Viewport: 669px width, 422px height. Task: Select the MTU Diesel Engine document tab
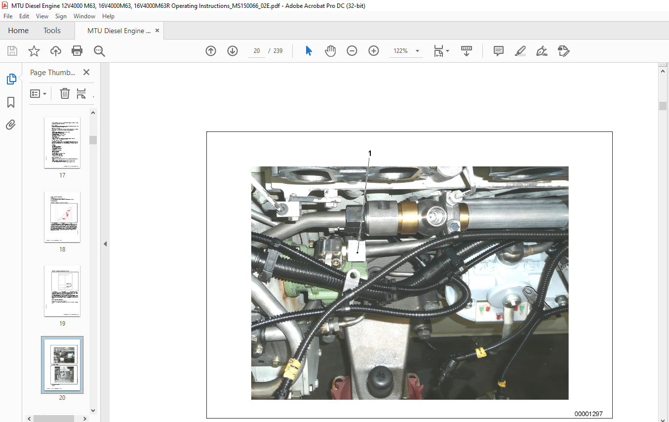tap(119, 31)
